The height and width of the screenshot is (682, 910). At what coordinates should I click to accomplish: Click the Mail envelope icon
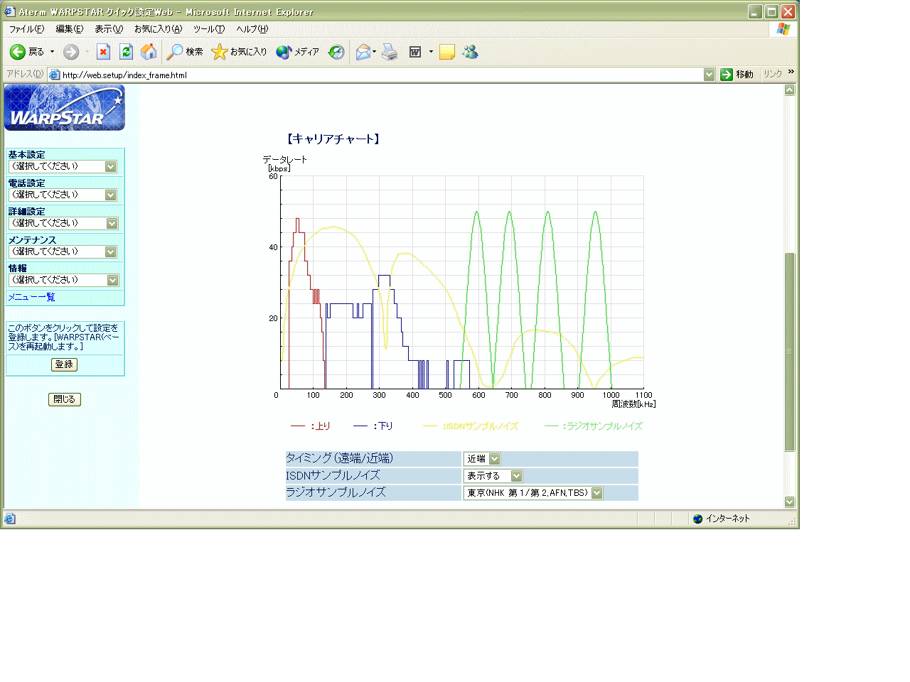[x=363, y=52]
